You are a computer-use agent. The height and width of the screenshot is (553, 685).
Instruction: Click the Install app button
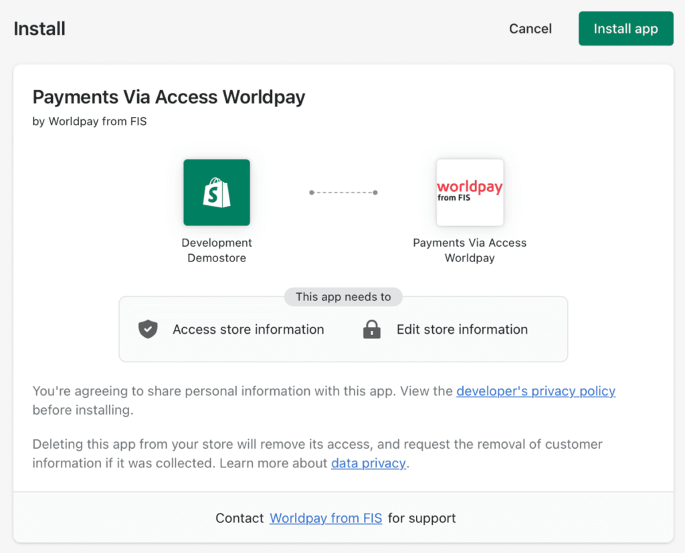(625, 28)
